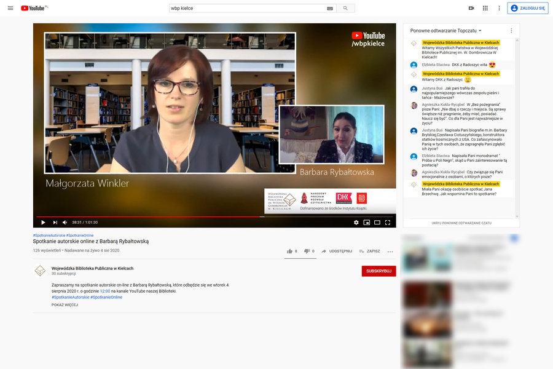Expand description with POKAŻ WIĘCEJ

65,305
